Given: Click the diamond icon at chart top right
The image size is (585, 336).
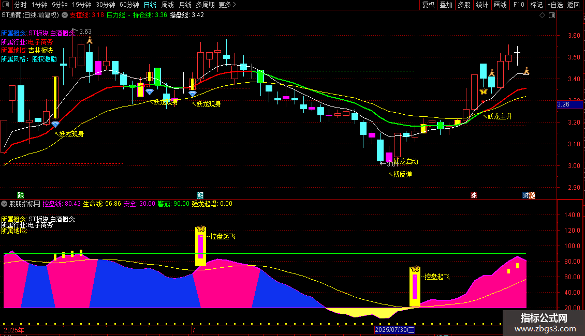Looking at the screenshot, I should tap(543, 16).
